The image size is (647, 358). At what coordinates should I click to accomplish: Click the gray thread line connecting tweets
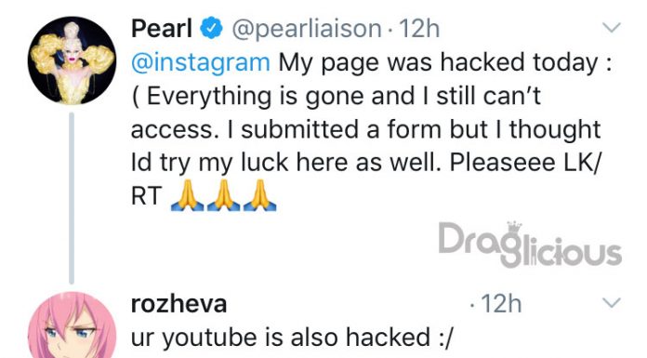click(x=72, y=198)
